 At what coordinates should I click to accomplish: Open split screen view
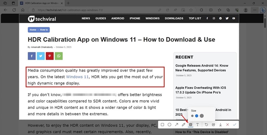211,10
